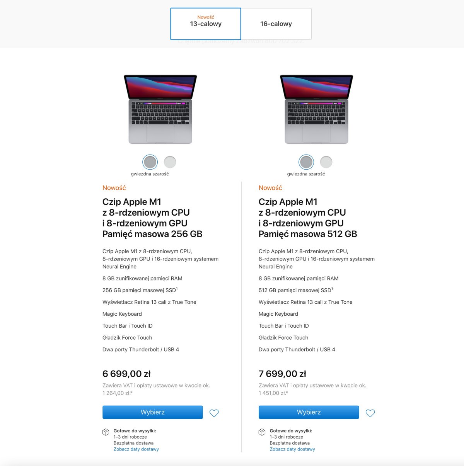Open Zobacz daty dostawy for 512 GB model
Screen dimensions: 464x466
click(x=292, y=449)
